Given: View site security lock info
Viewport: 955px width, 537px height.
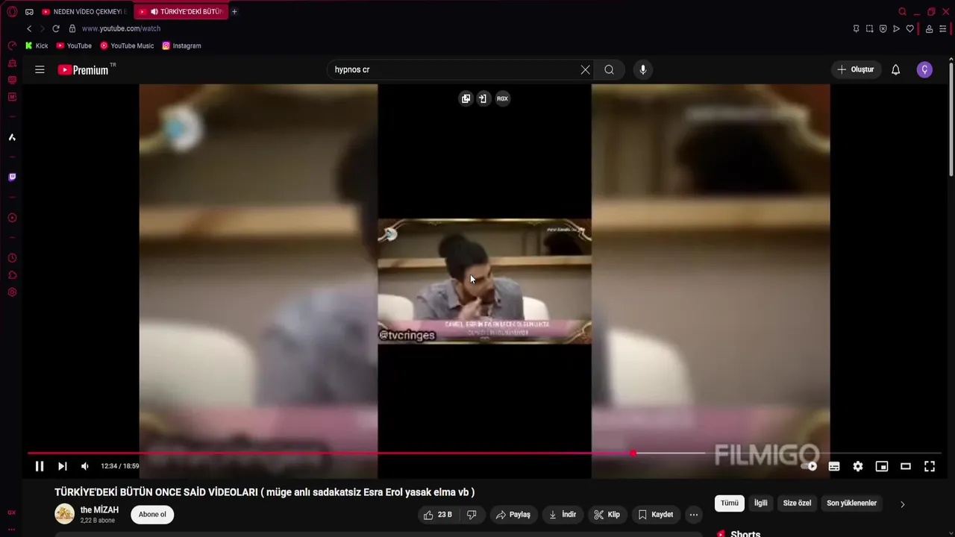Looking at the screenshot, I should (x=72, y=28).
